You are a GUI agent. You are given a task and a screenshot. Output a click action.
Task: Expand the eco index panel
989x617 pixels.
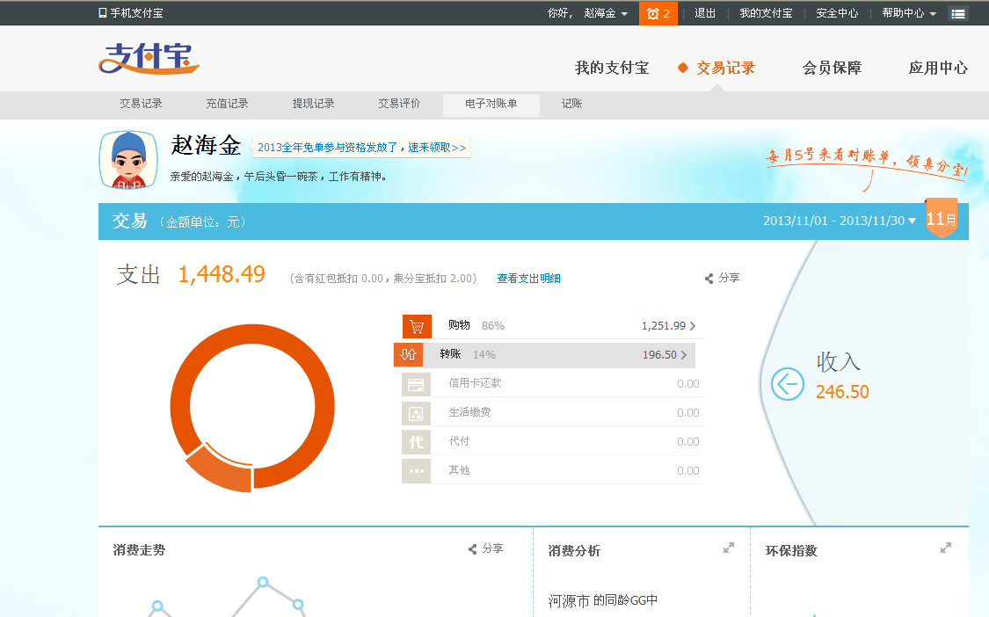click(x=946, y=548)
